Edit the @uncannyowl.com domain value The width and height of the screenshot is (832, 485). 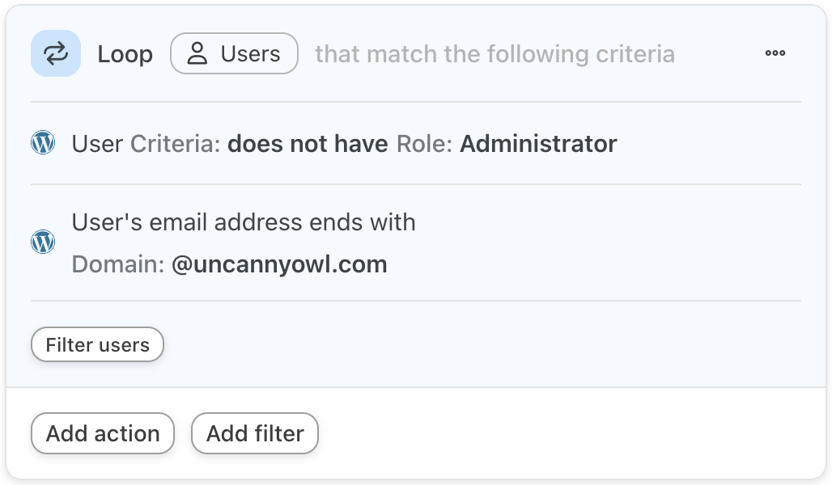280,264
